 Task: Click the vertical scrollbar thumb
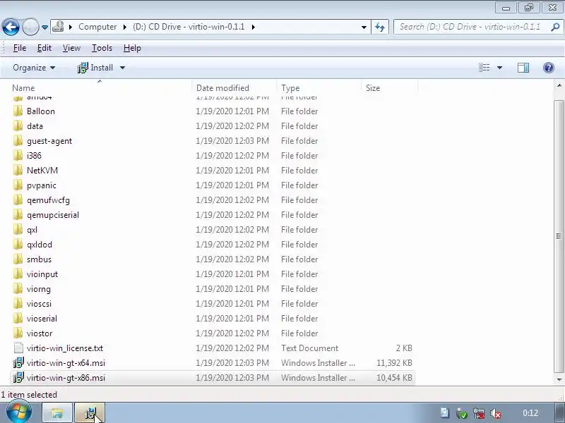[559, 236]
